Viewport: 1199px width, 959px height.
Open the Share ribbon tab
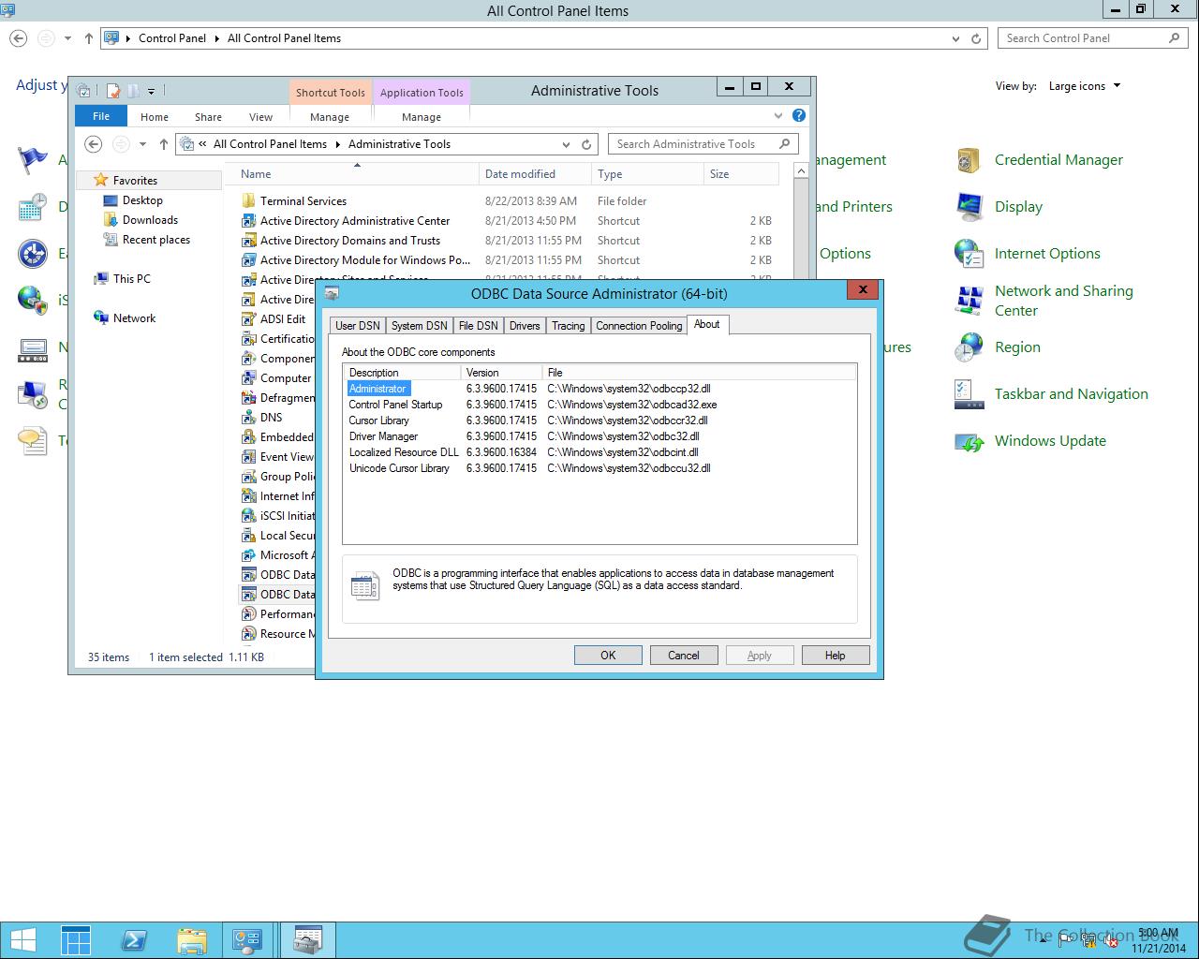tap(208, 117)
